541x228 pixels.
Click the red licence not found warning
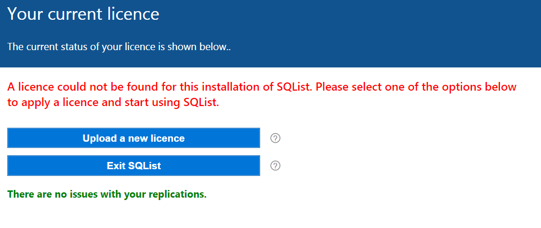click(x=262, y=94)
